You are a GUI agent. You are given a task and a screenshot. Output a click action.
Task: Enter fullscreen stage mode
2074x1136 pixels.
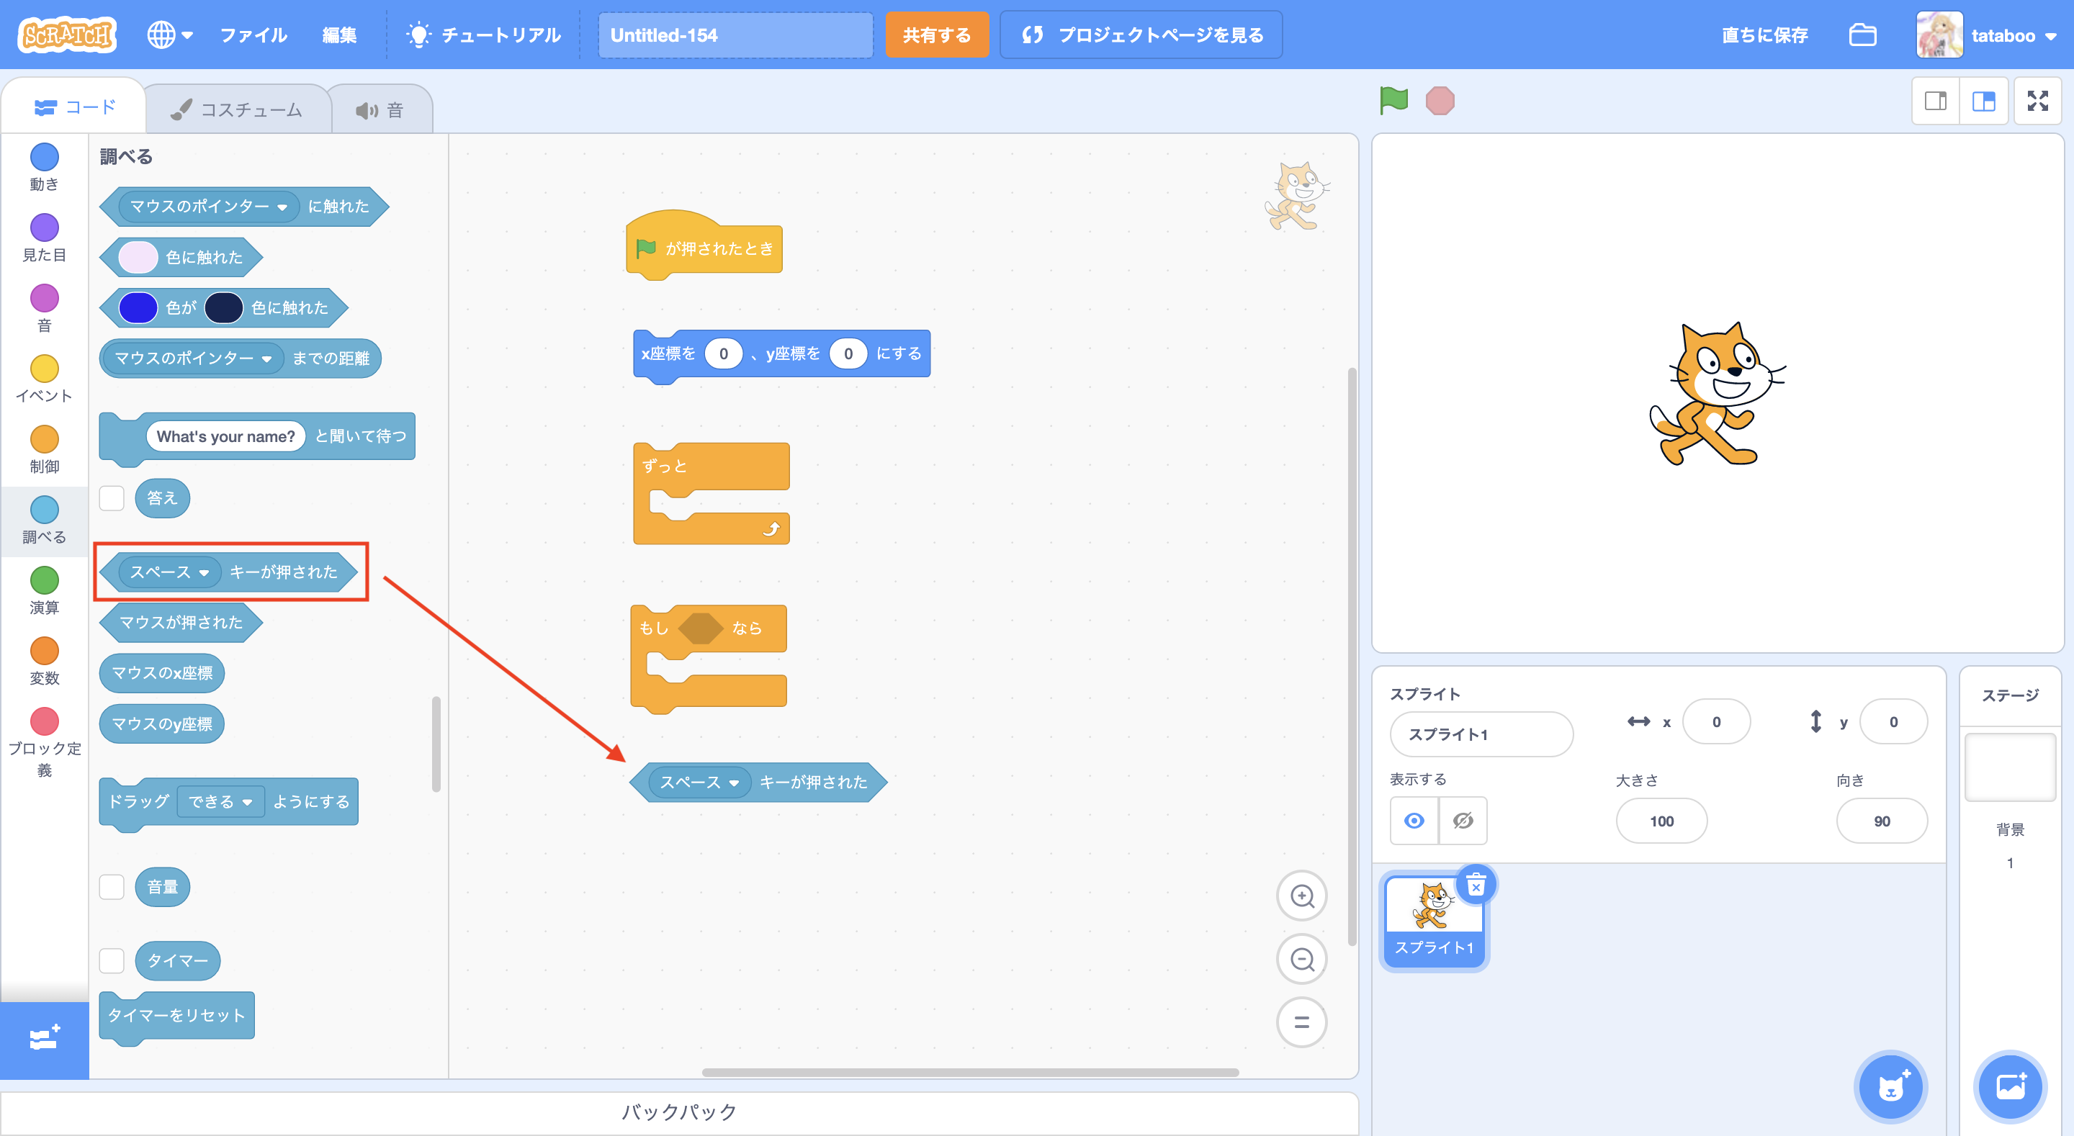[x=2037, y=101]
